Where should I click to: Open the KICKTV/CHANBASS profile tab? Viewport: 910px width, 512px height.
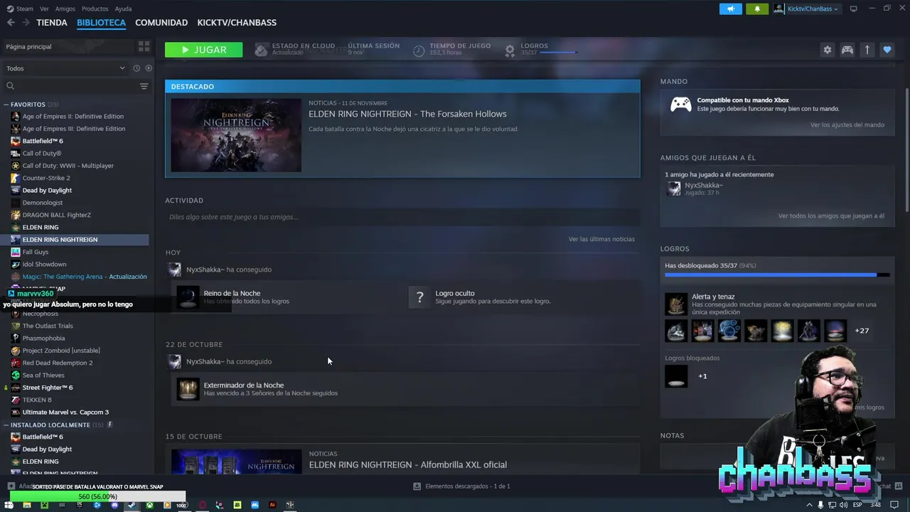tap(237, 22)
